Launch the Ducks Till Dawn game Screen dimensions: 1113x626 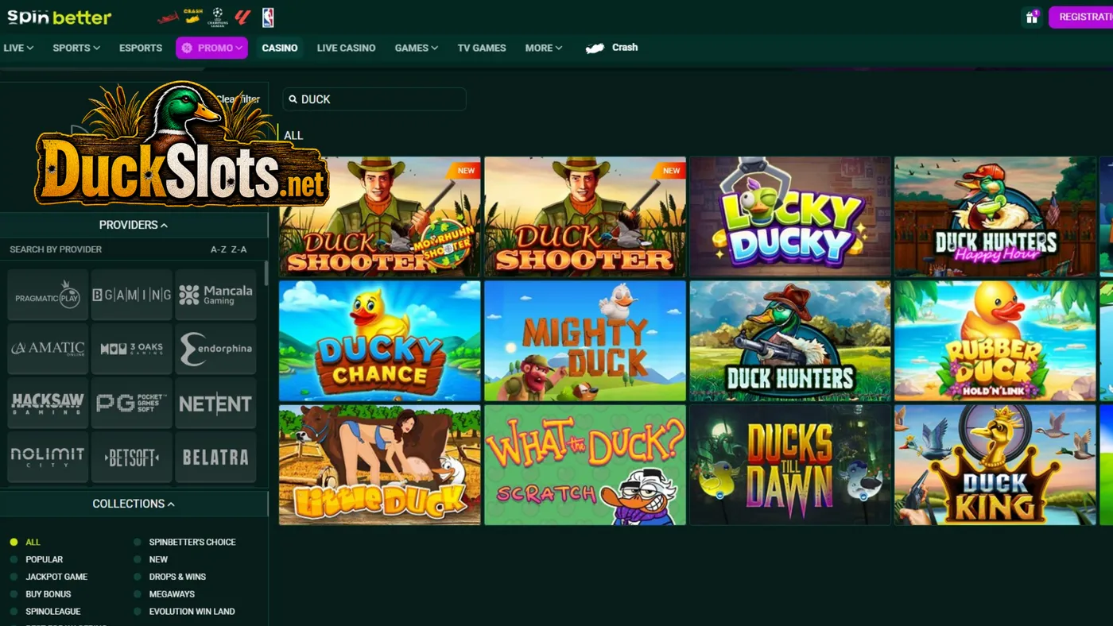790,465
